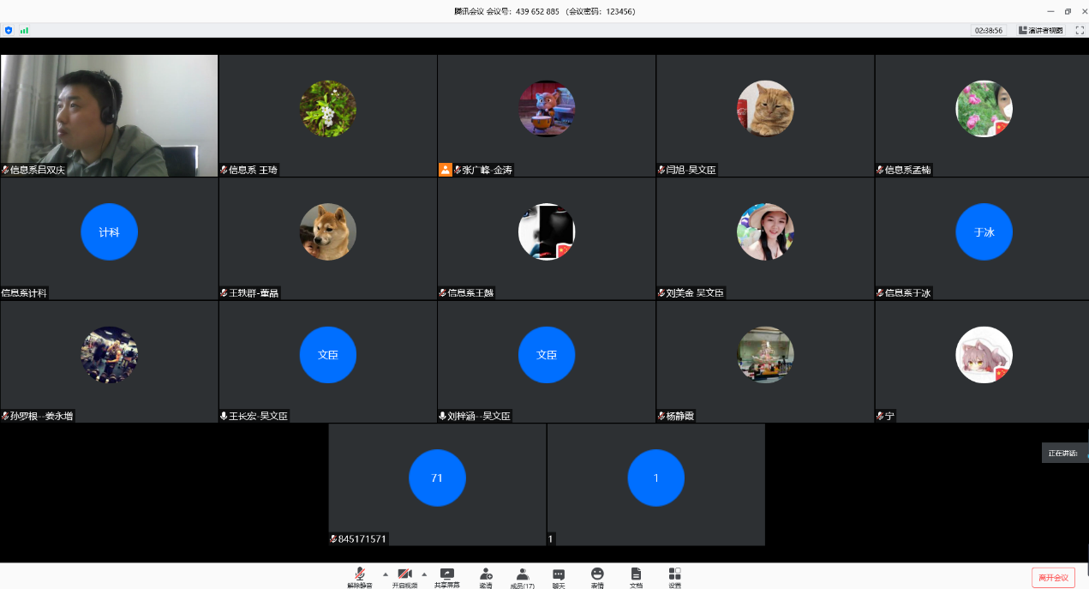Screen dimensions: 1089x589
Task: Switch to 演讲者视图 speaker view
Action: pyautogui.click(x=1040, y=30)
